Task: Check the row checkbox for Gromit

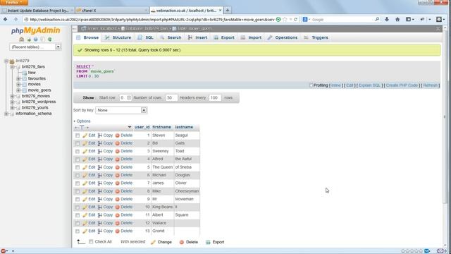Action: pos(78,231)
